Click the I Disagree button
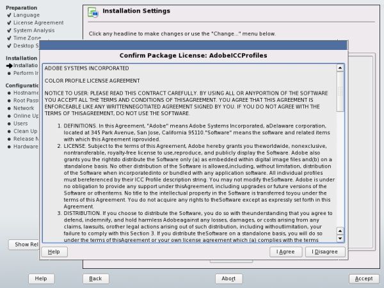This screenshot has height=288, width=384. coord(325,252)
